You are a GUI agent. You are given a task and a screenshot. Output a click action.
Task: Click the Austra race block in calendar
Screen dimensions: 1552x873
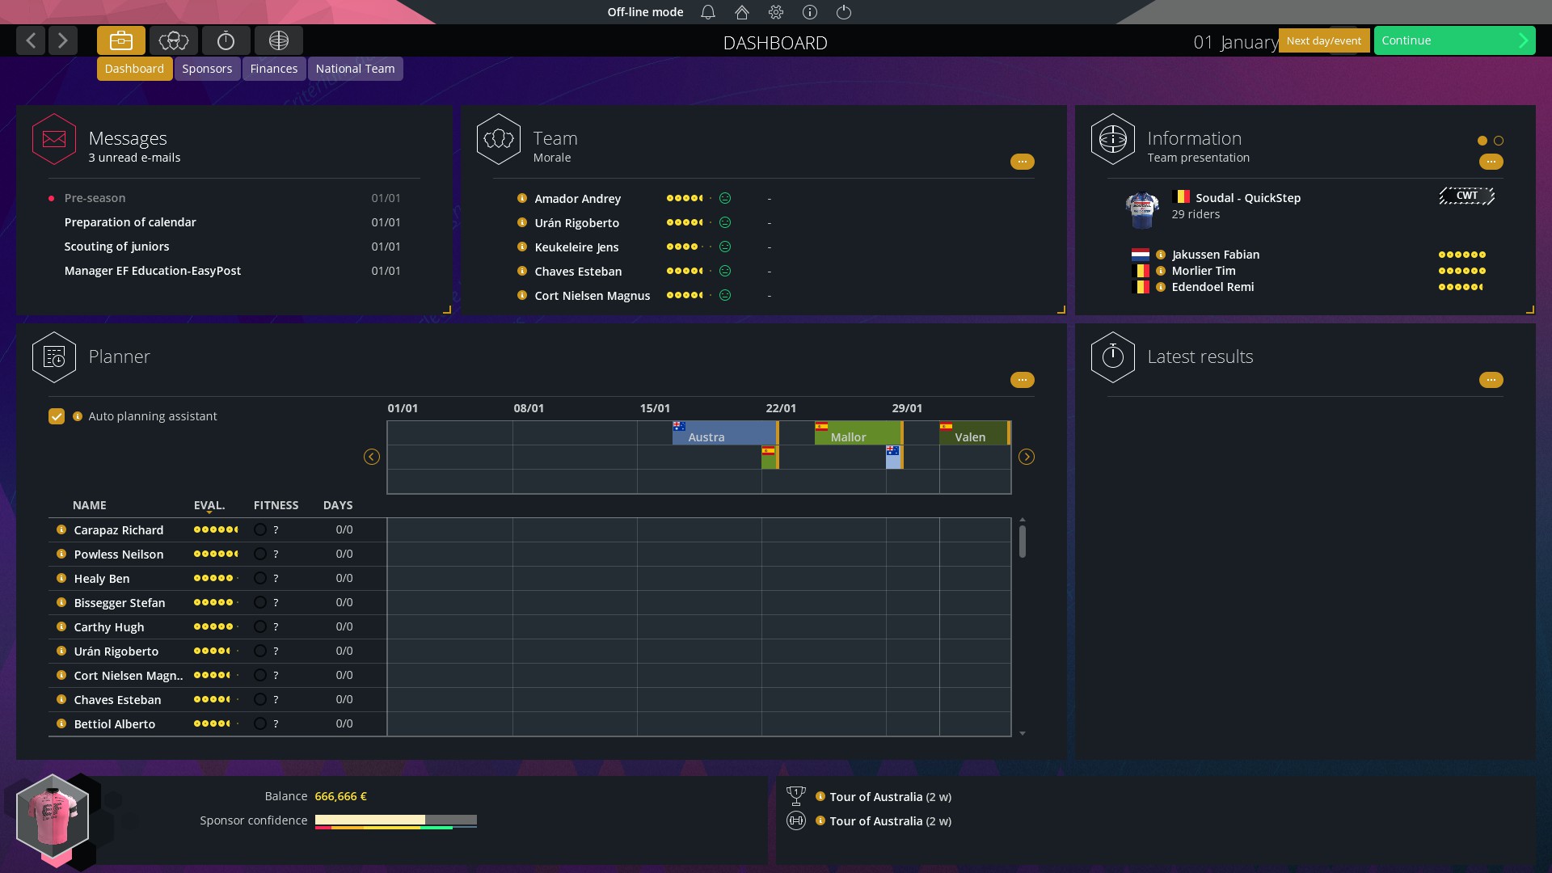click(724, 433)
